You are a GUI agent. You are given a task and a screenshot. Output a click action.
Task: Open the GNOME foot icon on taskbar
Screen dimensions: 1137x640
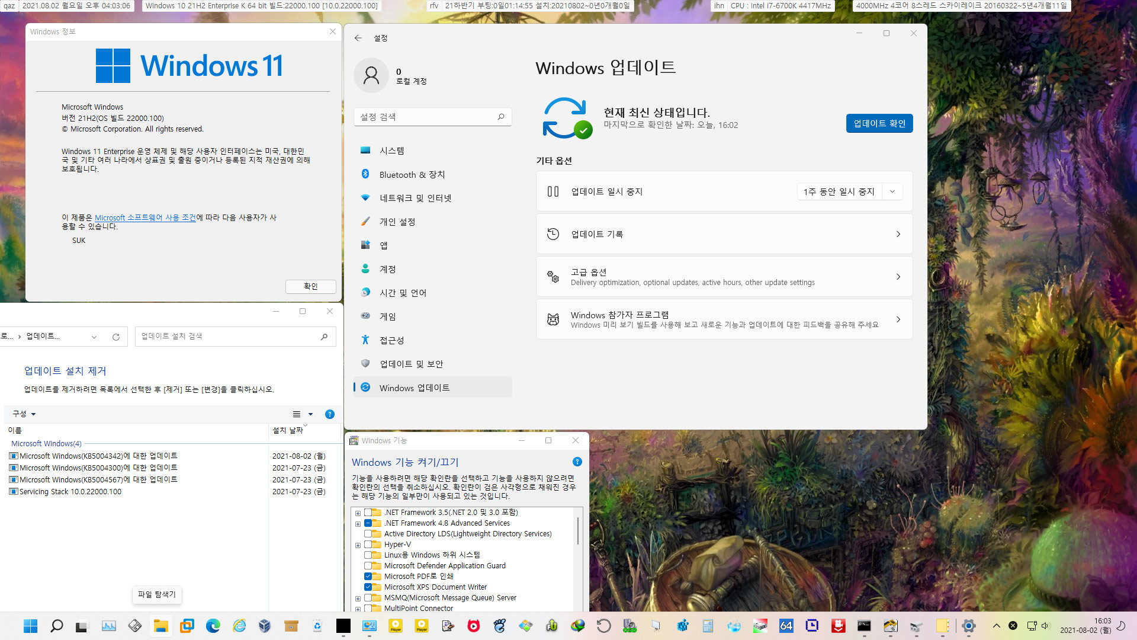click(500, 626)
